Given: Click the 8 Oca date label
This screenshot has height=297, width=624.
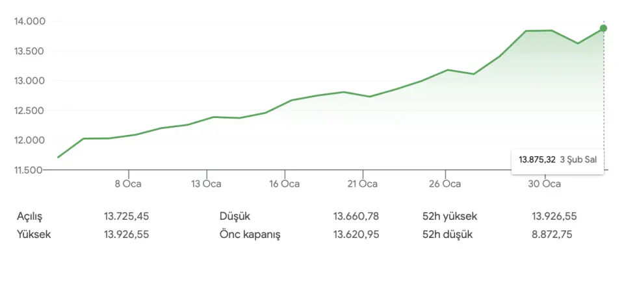Looking at the screenshot, I should coord(128,184).
